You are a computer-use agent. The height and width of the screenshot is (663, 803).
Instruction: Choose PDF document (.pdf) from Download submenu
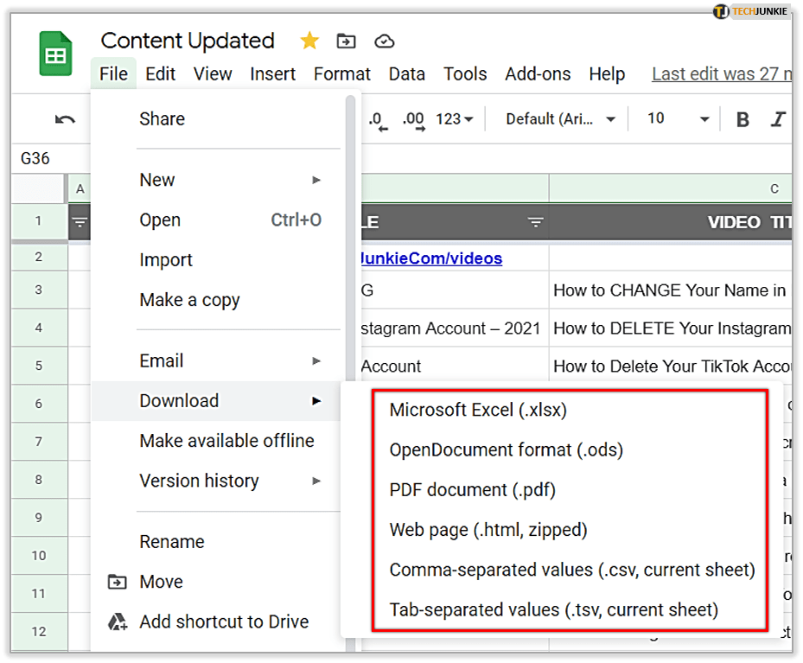[x=472, y=490]
